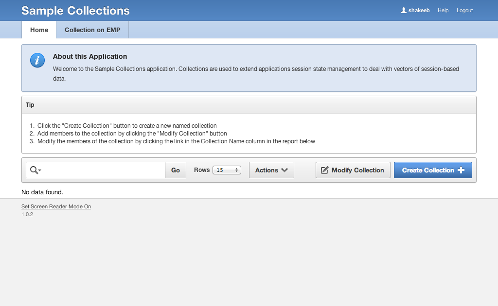Click the blue information icon
This screenshot has height=306, width=498.
point(37,60)
